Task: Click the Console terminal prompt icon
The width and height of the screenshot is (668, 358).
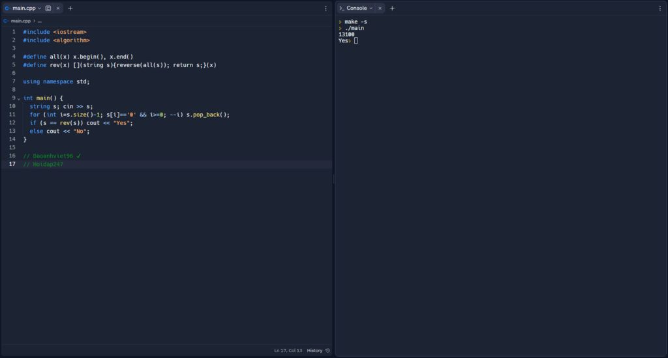Action: pyautogui.click(x=342, y=8)
